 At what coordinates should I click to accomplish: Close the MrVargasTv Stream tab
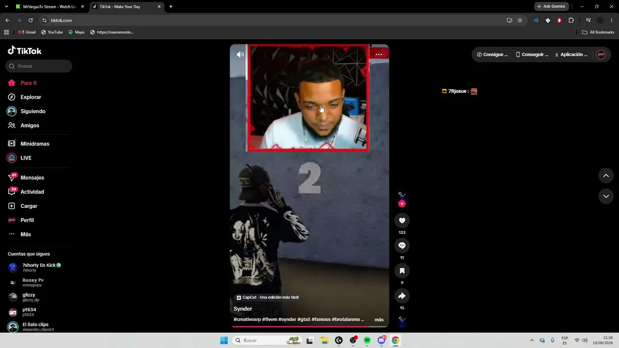[82, 7]
